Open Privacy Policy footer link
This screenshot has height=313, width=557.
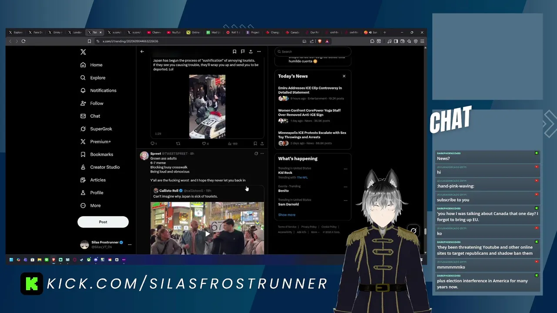309,227
